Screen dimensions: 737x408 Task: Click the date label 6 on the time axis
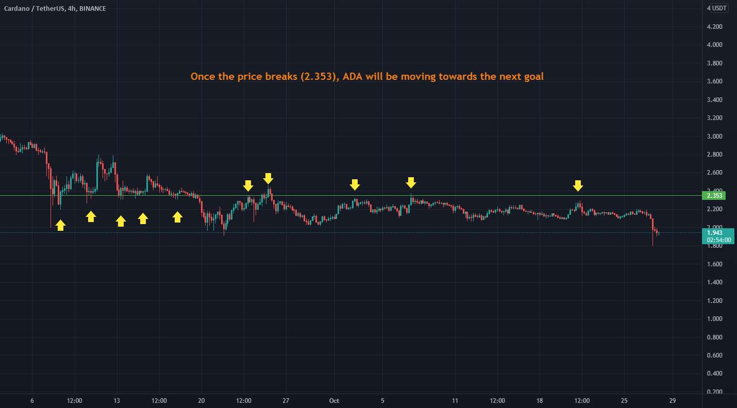32,401
